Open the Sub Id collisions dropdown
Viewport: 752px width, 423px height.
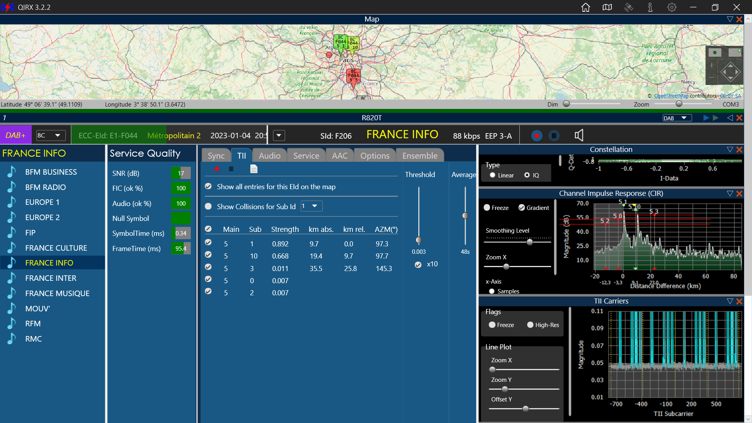point(312,206)
